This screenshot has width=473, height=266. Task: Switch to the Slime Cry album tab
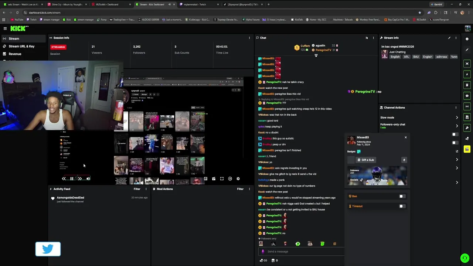[67, 4]
